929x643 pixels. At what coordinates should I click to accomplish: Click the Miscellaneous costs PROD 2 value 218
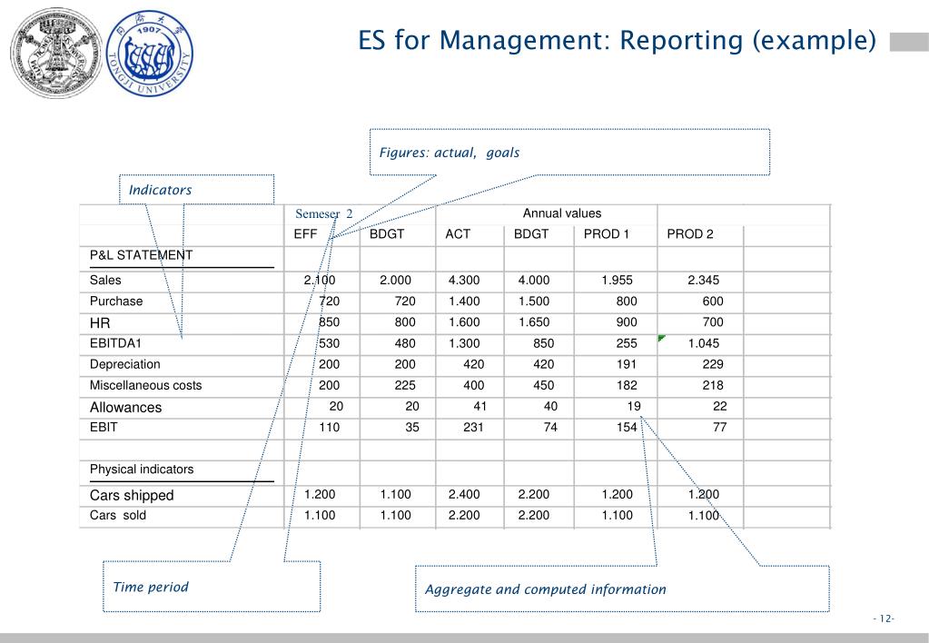[x=713, y=385]
